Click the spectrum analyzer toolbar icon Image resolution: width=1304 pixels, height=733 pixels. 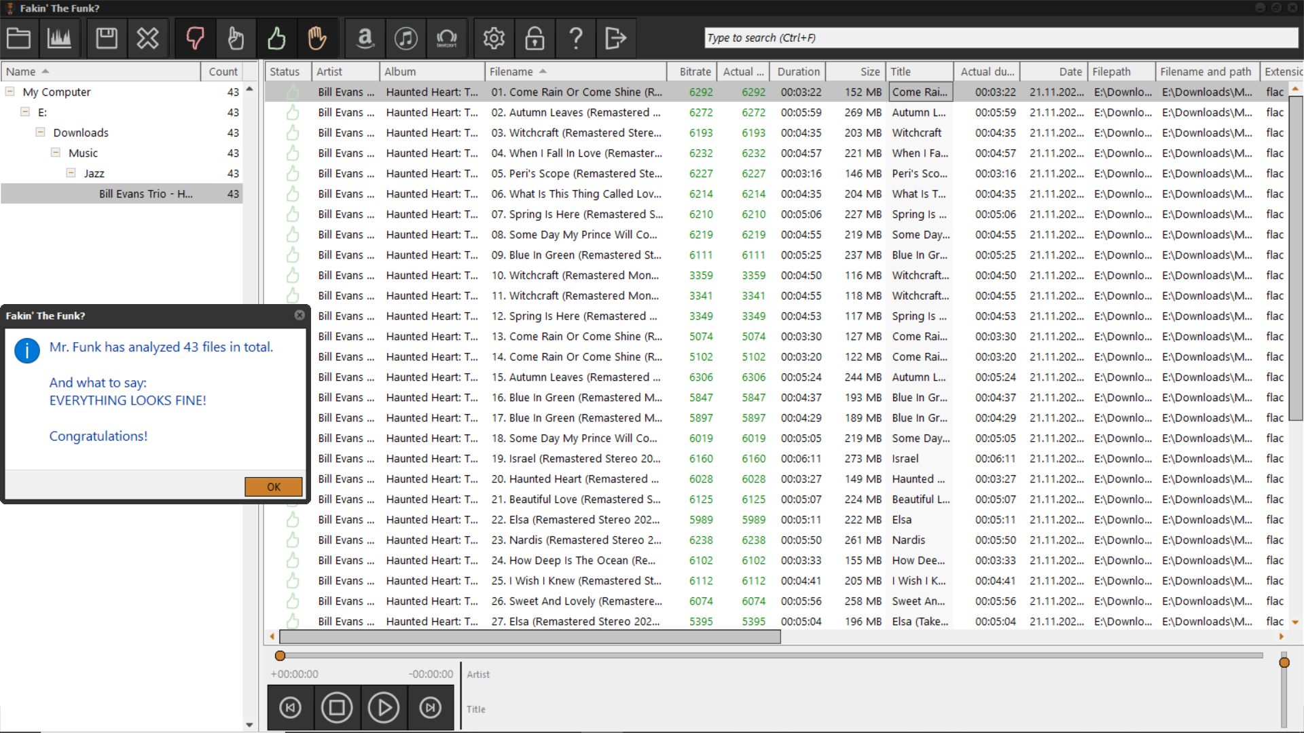59,38
